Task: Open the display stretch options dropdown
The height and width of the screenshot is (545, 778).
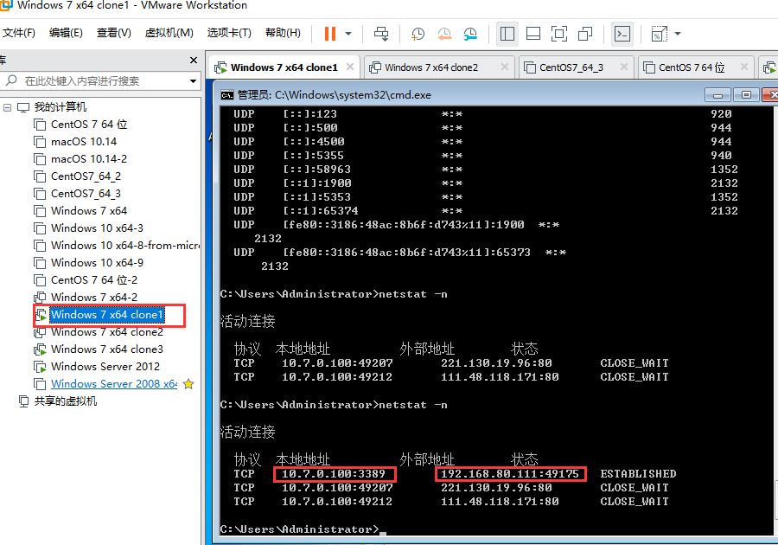Action: [678, 34]
